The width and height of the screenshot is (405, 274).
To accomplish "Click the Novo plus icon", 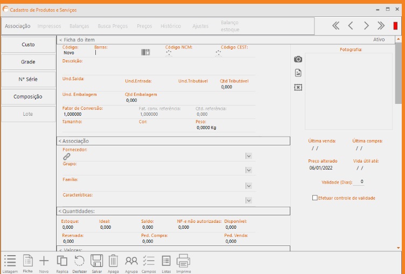I will click(x=44, y=261).
